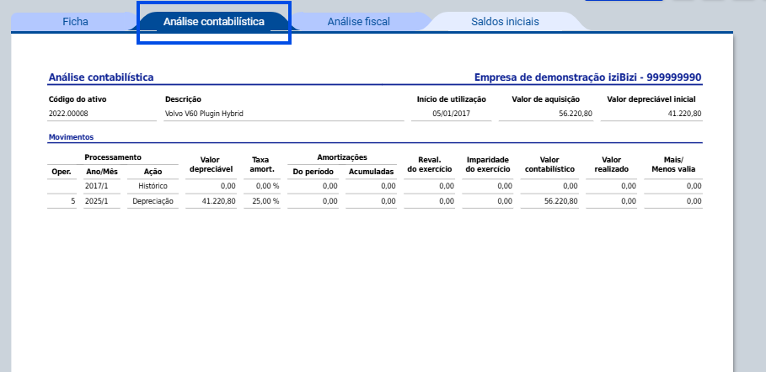Click the Reval. do exercício column header
Viewport: 766px width, 372px height.
[x=430, y=164]
